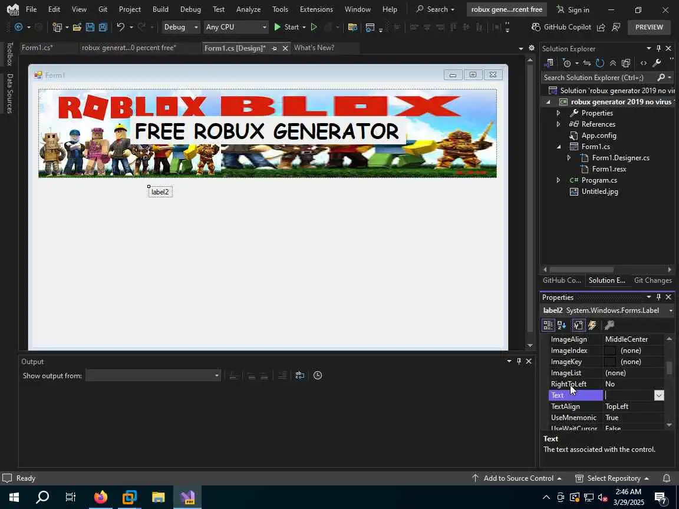Viewport: 679px width, 509px height.
Task: Open the Extensions menu
Action: (x=316, y=9)
